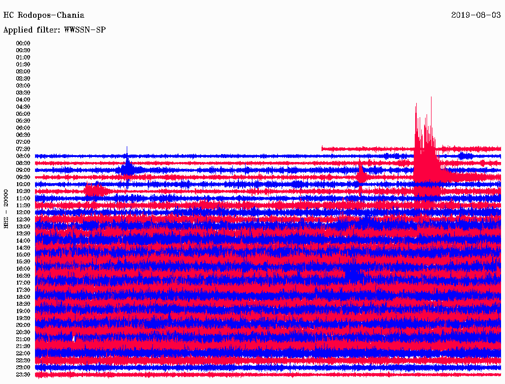Click the '17:00' time label
Viewport: 505px width, 384px height.
23,283
